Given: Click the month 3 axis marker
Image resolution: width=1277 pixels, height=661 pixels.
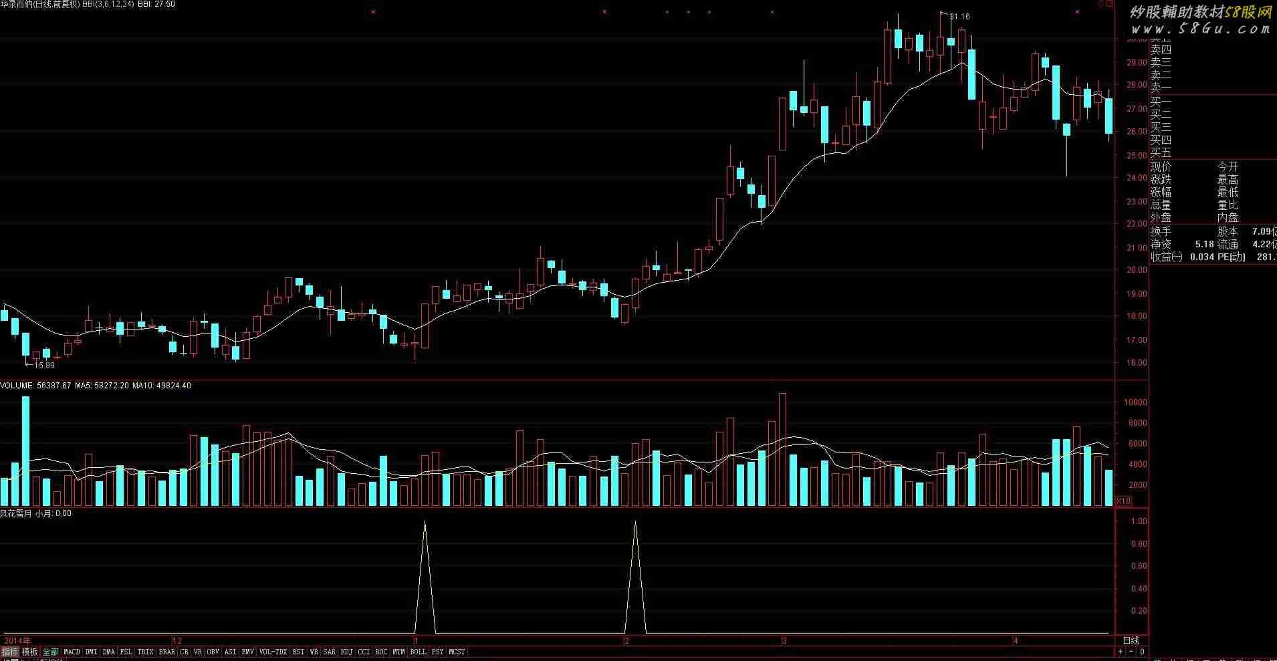Looking at the screenshot, I should 784,640.
